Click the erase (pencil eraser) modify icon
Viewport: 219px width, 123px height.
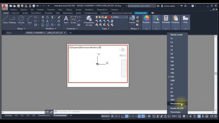(x=59, y=17)
